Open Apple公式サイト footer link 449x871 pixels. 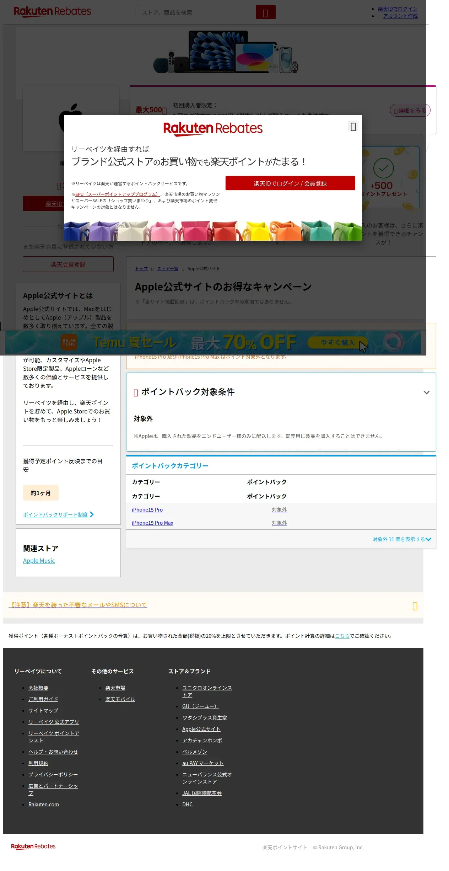(201, 729)
